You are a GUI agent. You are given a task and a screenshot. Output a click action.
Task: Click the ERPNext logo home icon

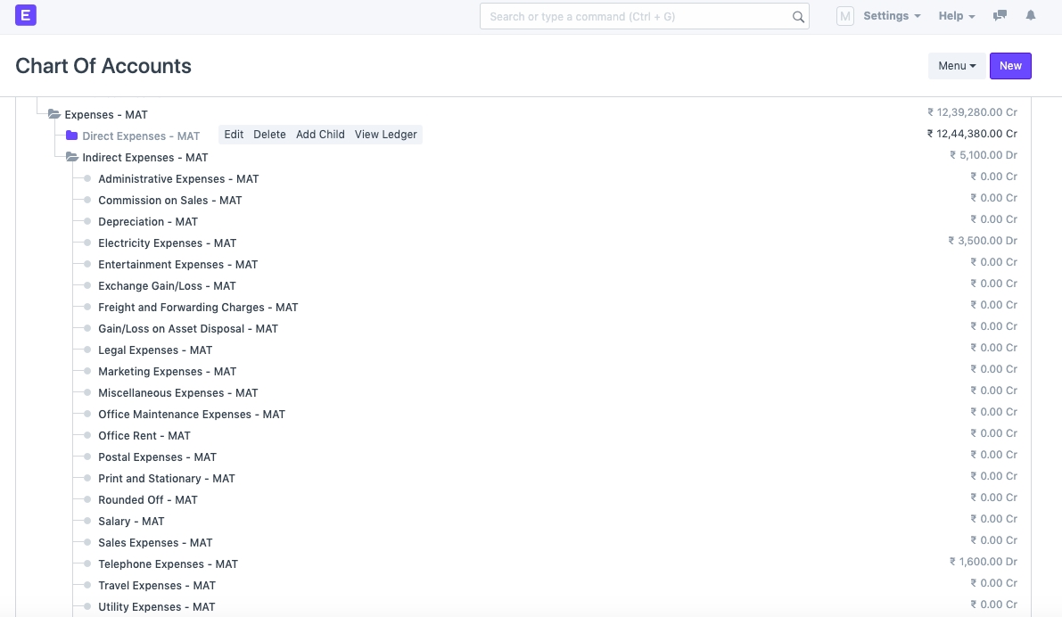pyautogui.click(x=26, y=15)
